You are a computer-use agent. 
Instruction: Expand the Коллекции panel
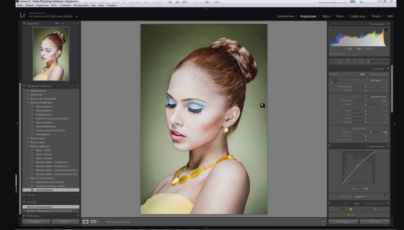tap(24, 216)
